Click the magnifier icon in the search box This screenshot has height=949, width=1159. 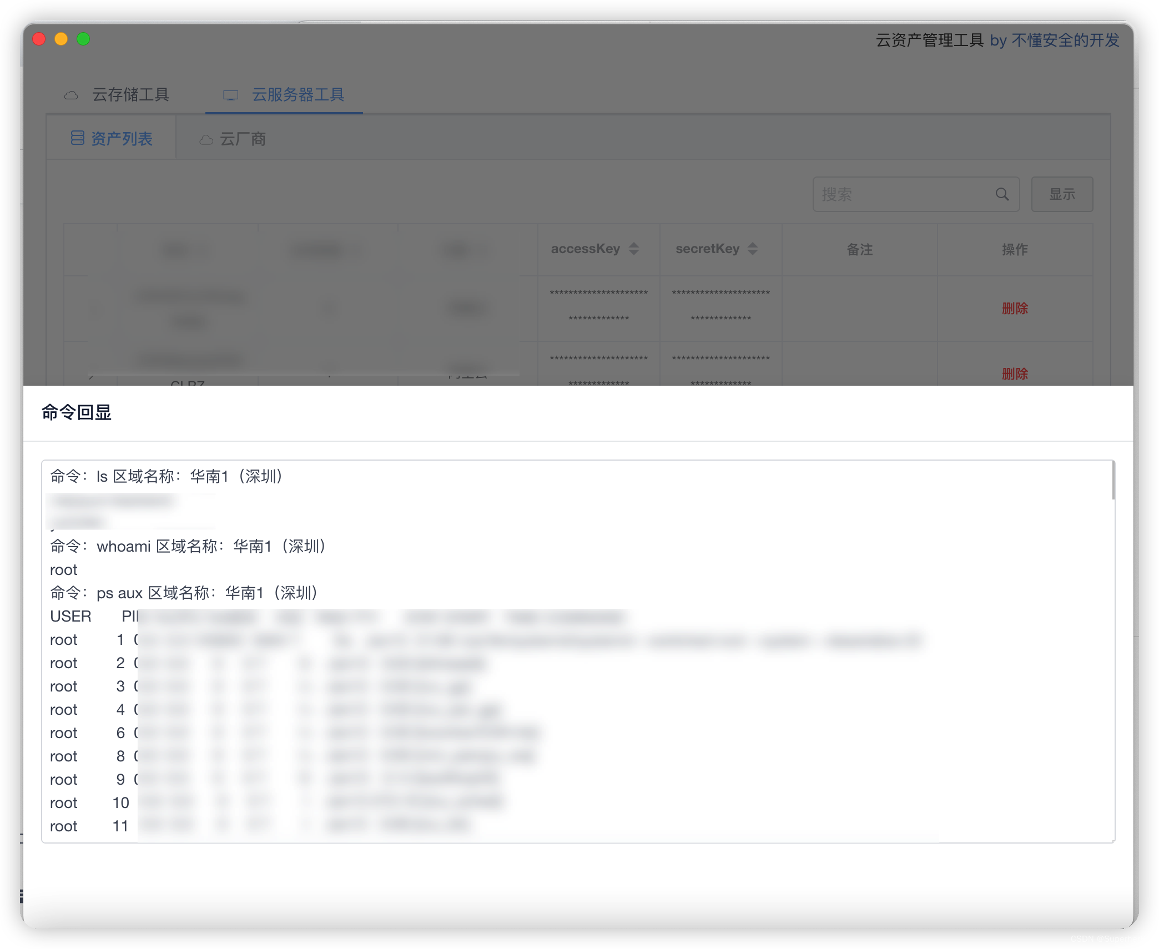(x=1001, y=194)
